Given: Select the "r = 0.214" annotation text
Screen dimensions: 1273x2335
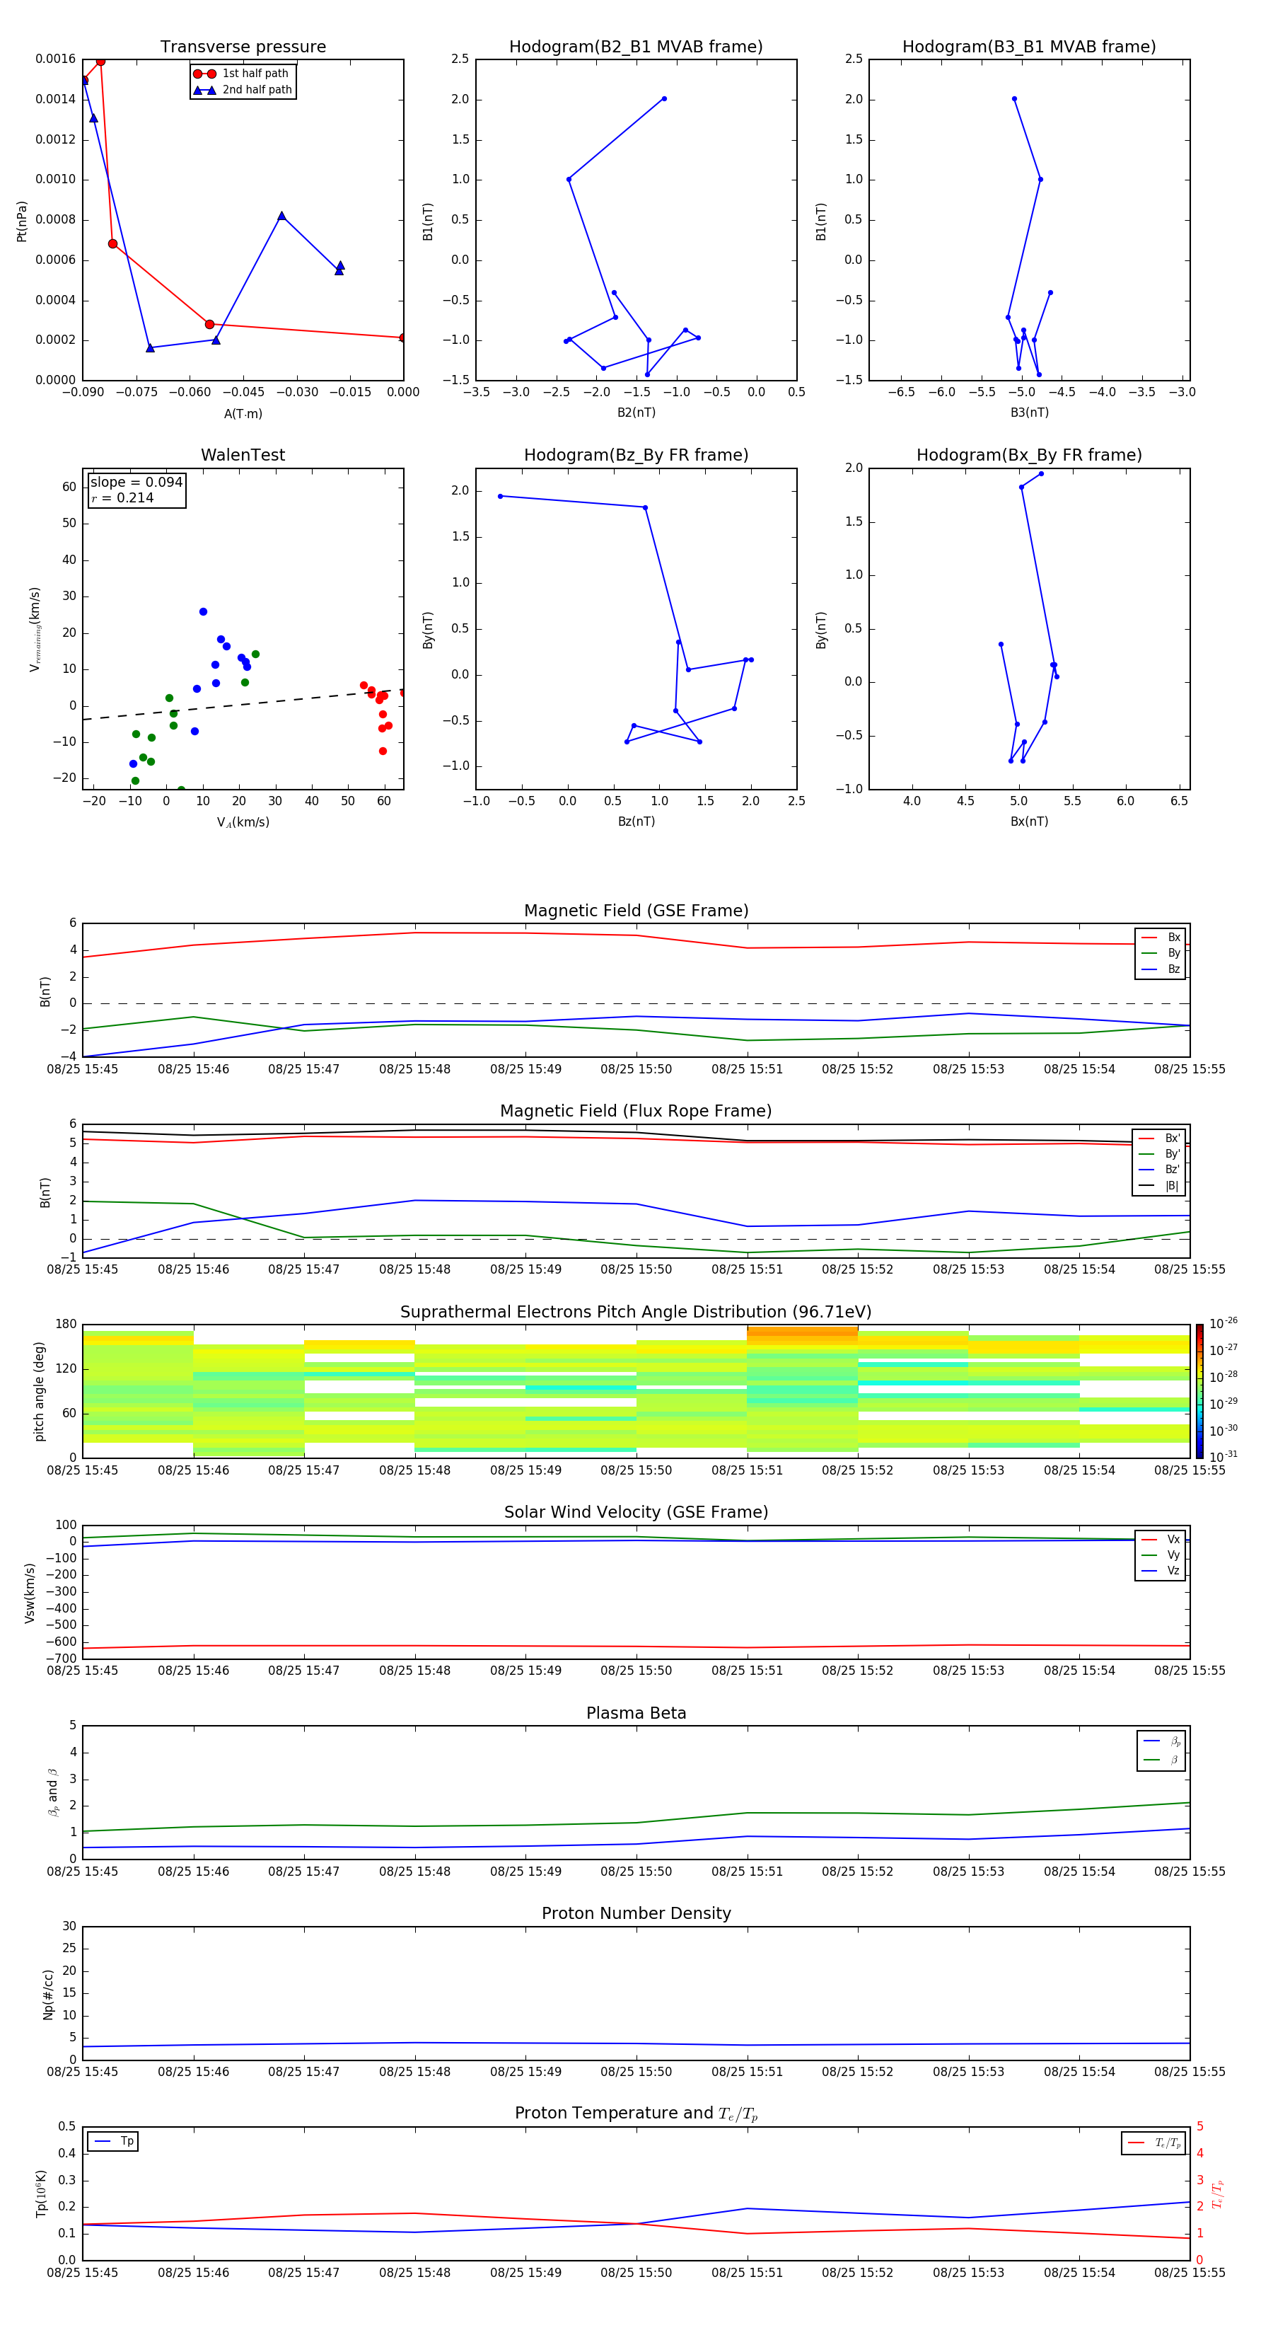Looking at the screenshot, I should (x=122, y=497).
